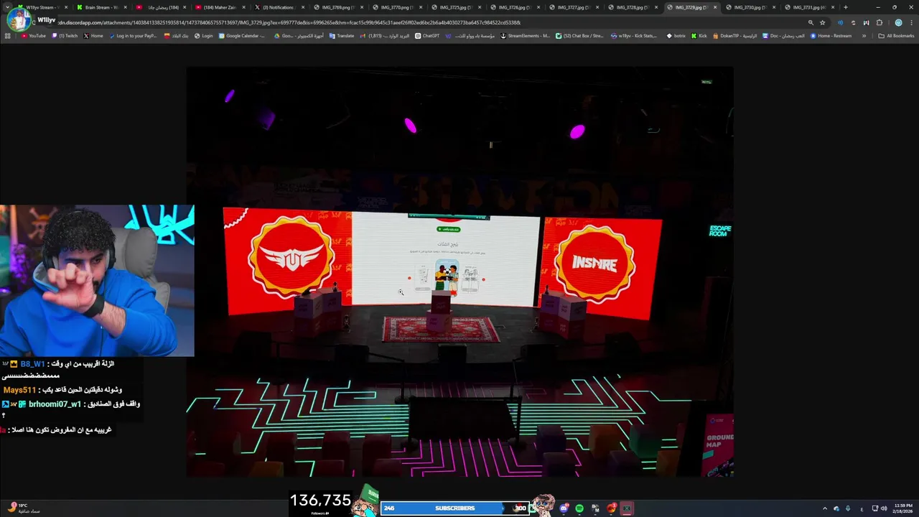Close the IMG_3729.jpg tab

714,7
